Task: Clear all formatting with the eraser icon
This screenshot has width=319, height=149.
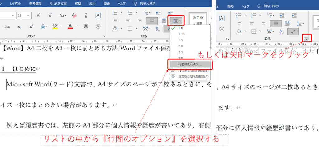Action: [x=74, y=15]
